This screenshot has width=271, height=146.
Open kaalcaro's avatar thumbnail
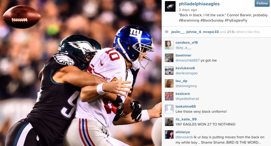pyautogui.click(x=169, y=96)
